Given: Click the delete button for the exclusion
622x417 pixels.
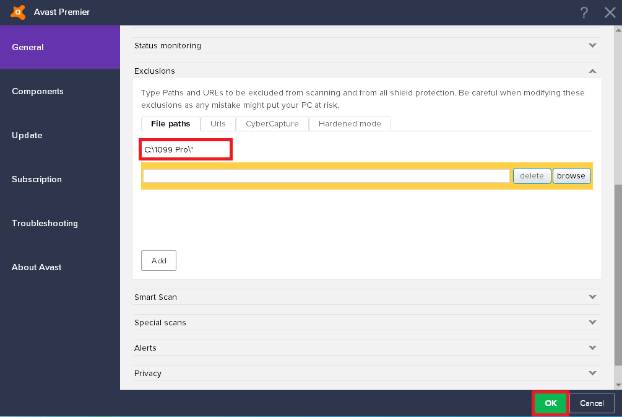Looking at the screenshot, I should pyautogui.click(x=532, y=176).
